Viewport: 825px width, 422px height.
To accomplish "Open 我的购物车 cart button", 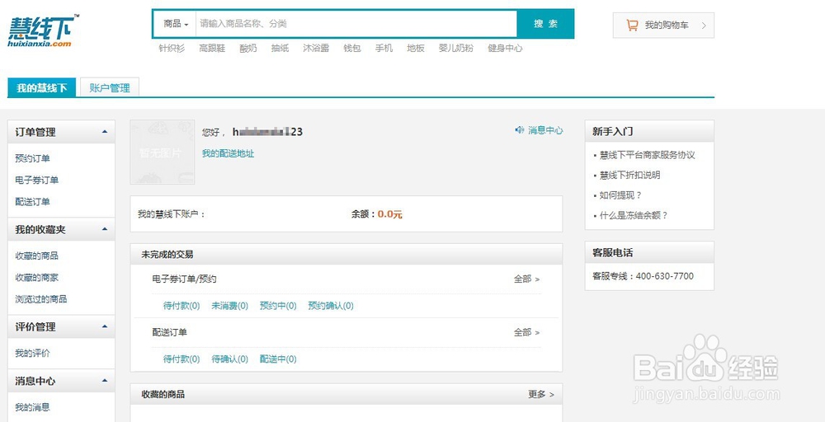I will (x=663, y=26).
